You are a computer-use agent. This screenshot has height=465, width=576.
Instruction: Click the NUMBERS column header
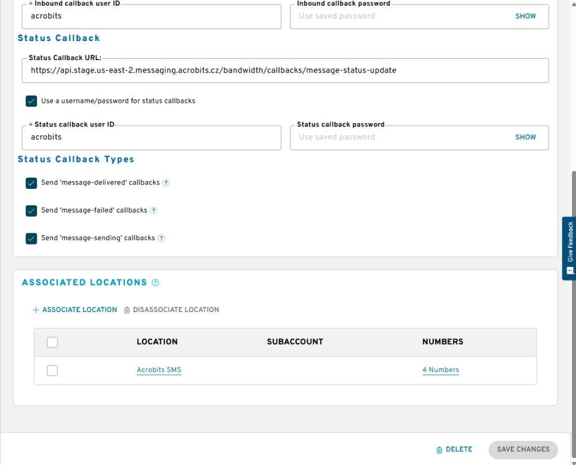(443, 342)
